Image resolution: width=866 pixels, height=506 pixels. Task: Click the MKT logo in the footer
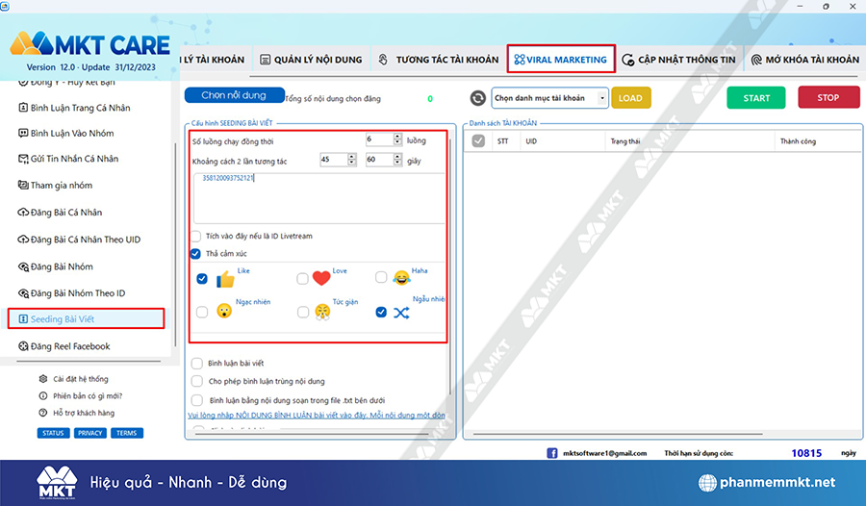click(57, 482)
